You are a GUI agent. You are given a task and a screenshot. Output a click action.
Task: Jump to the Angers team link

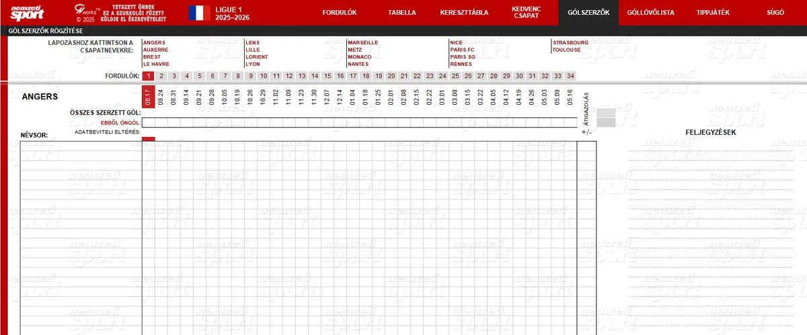point(155,42)
